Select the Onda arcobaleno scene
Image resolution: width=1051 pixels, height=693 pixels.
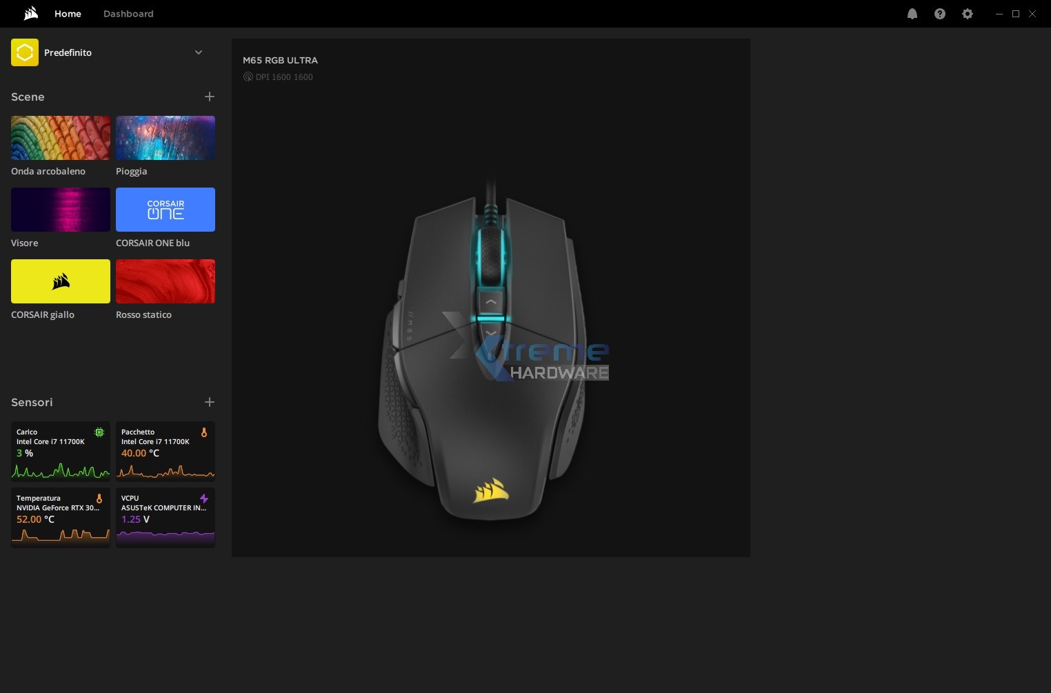pyautogui.click(x=61, y=138)
